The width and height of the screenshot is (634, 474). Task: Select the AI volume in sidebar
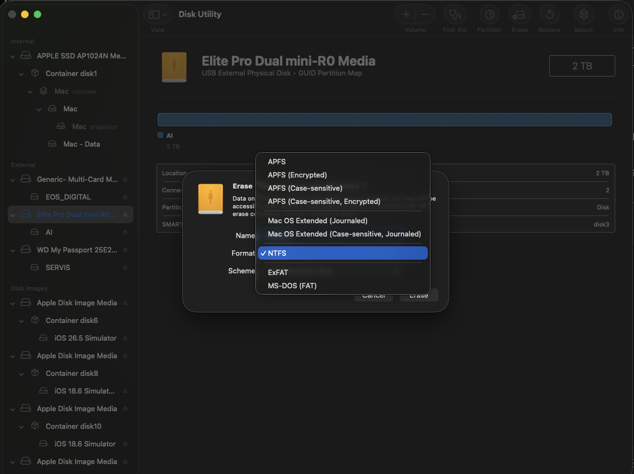point(71,233)
